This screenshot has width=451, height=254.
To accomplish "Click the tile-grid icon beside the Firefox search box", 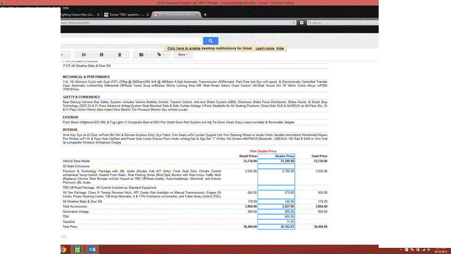I will coord(302,23).
